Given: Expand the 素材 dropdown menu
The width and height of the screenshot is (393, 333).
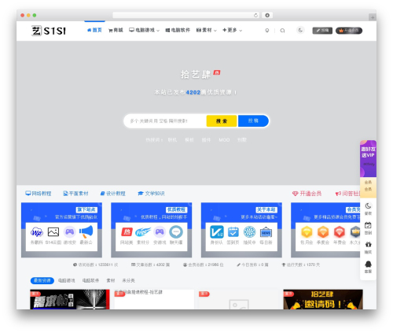Looking at the screenshot, I should coord(206,30).
